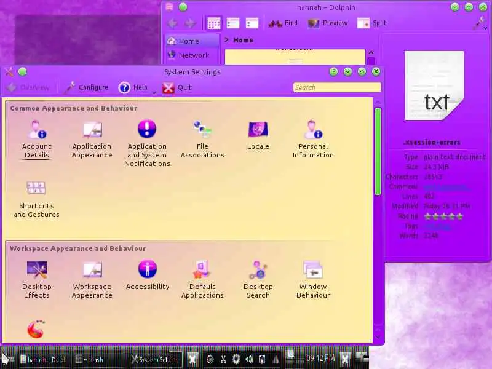Open the red swirl icon module
The image size is (492, 369).
(36, 329)
